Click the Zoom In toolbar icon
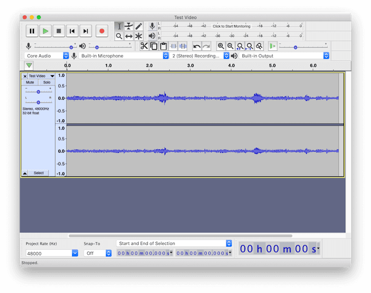Screen dimensions: 371x293 (x=220, y=46)
